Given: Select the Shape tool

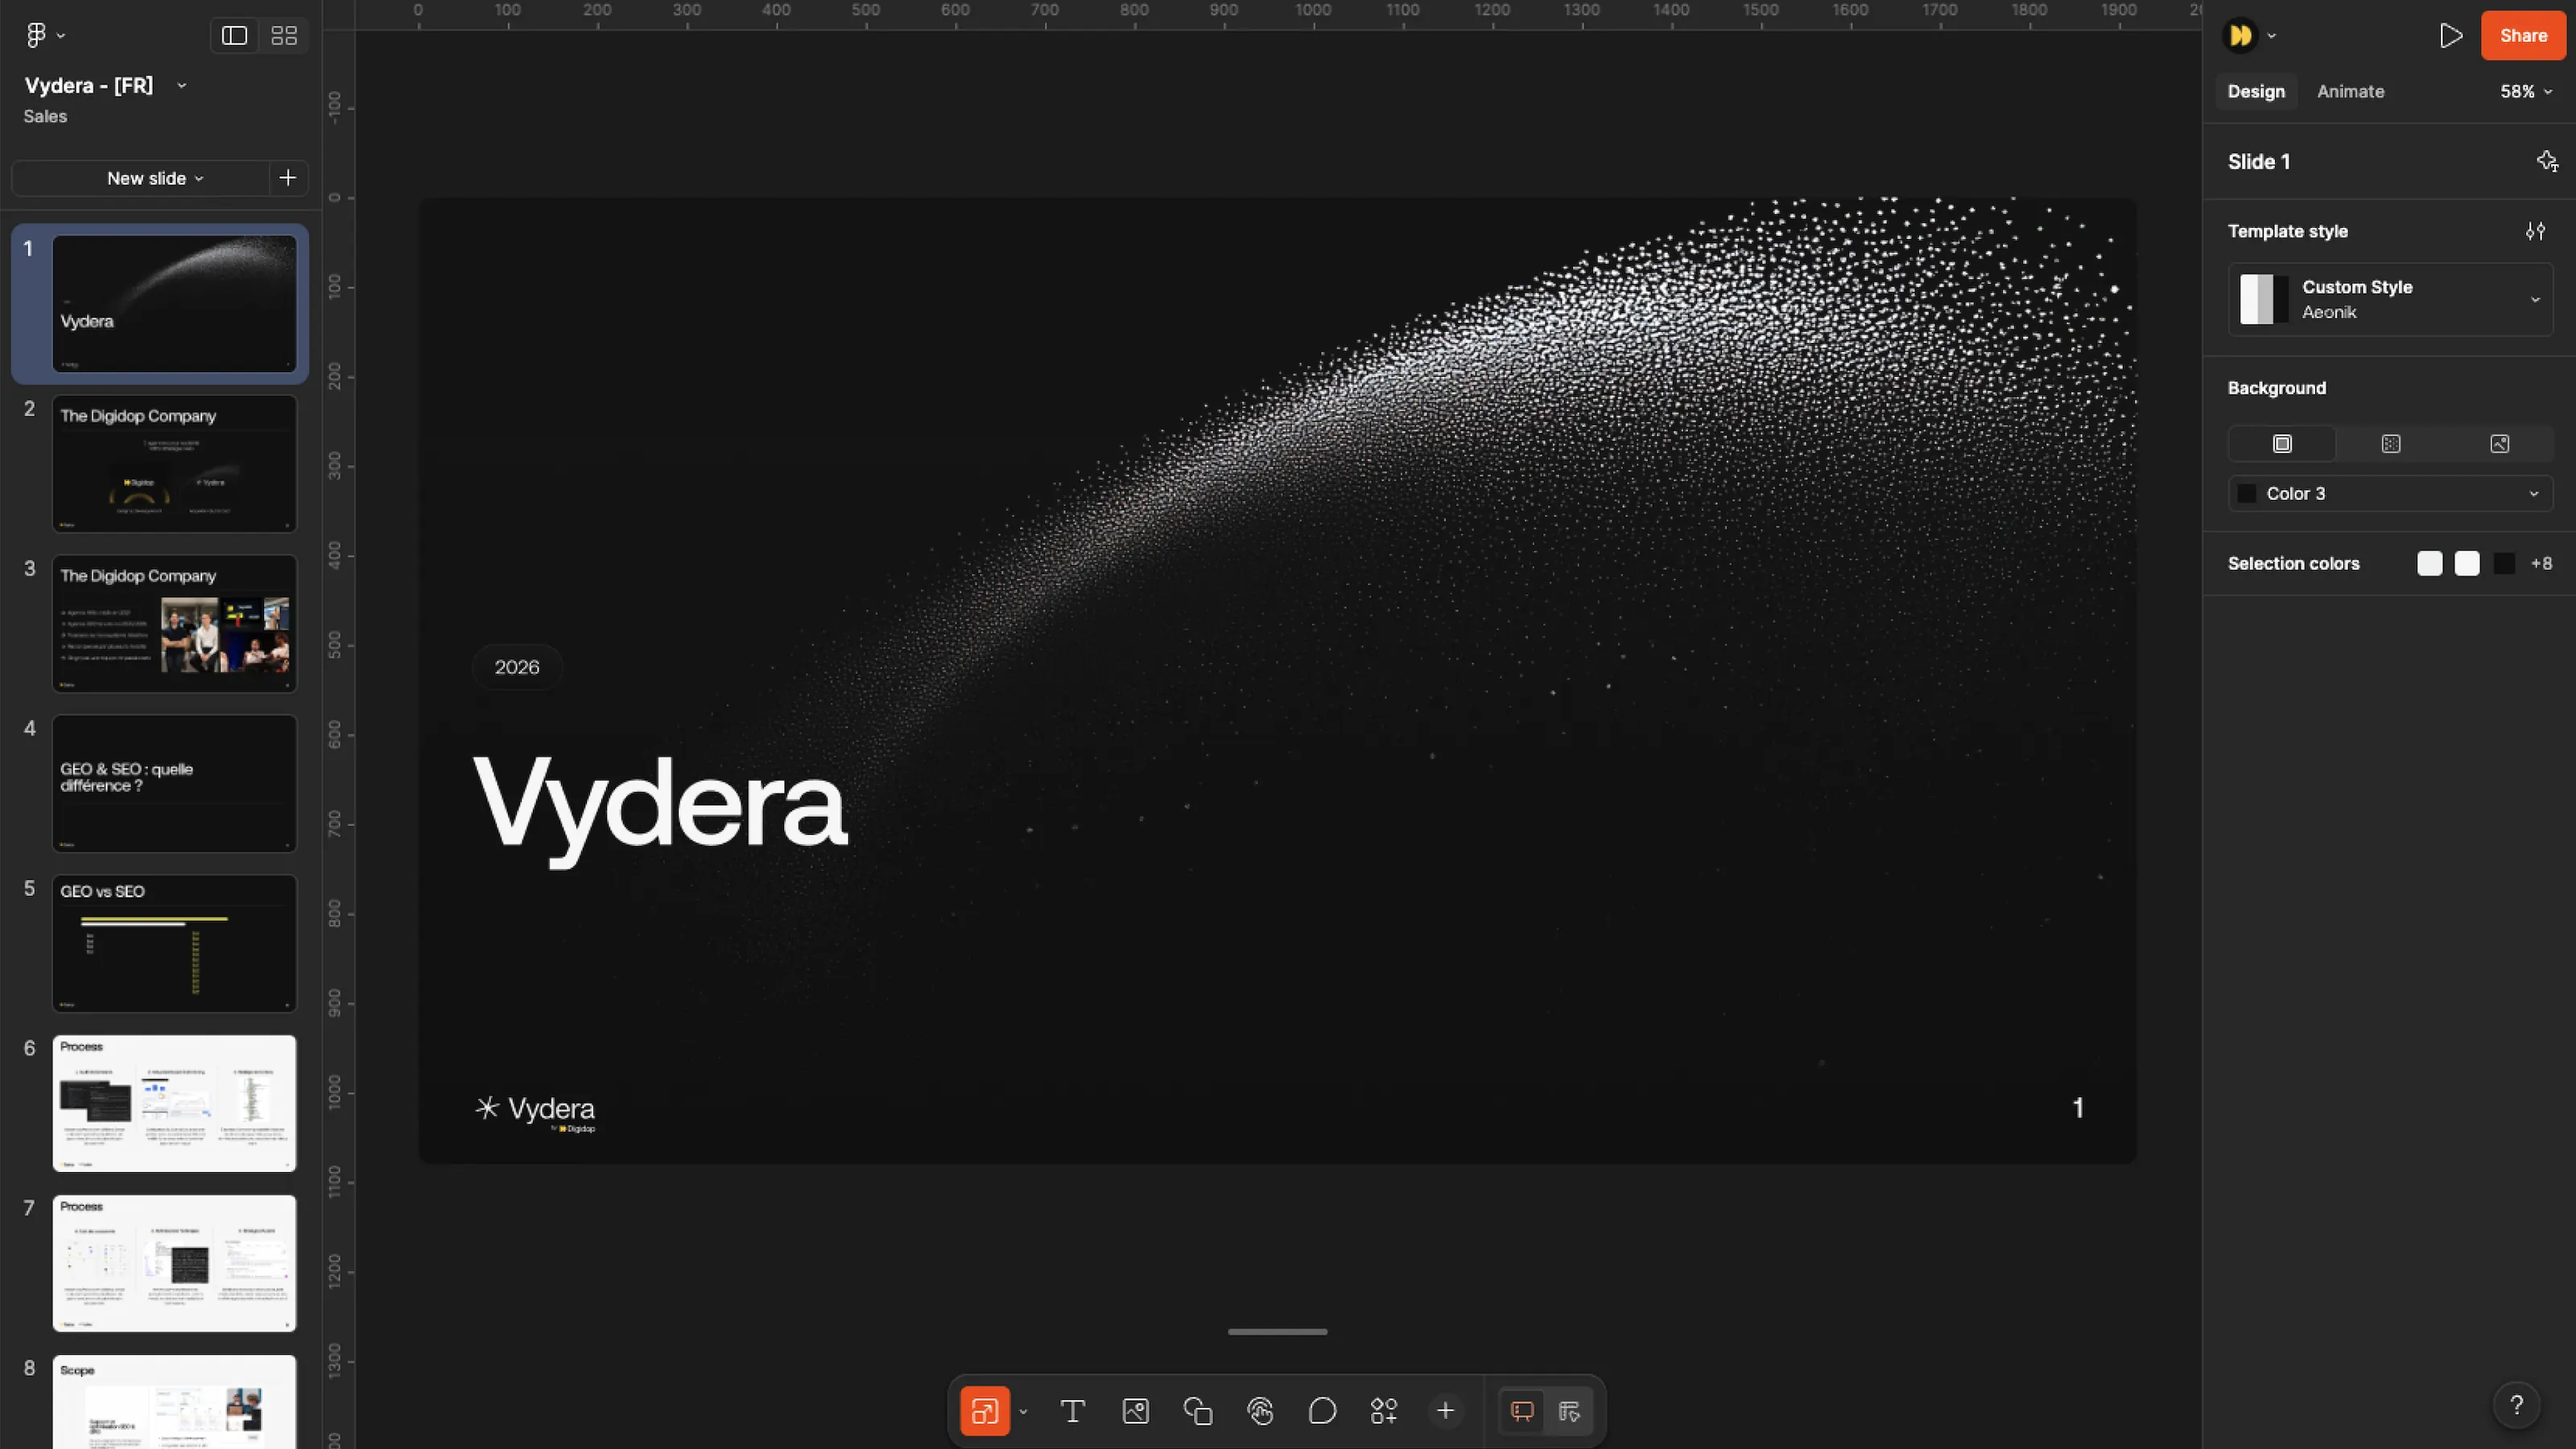Looking at the screenshot, I should (1197, 1411).
